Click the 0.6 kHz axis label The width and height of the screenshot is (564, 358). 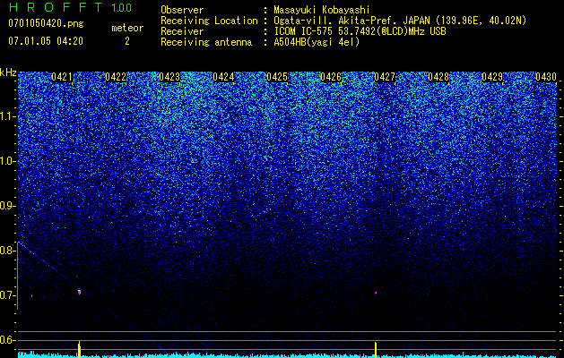(x=7, y=340)
